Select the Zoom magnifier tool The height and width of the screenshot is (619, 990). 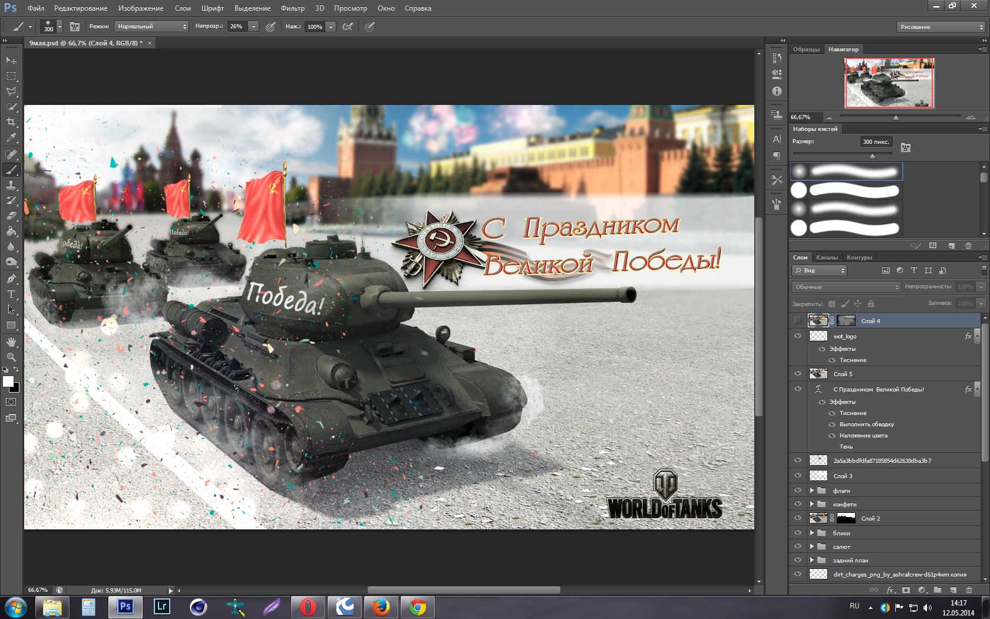11,357
